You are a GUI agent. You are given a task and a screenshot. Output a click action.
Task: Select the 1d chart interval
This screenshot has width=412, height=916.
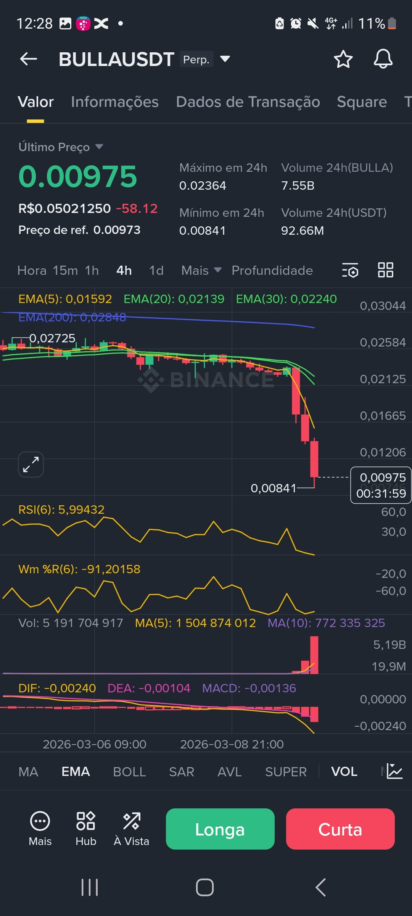pos(156,270)
